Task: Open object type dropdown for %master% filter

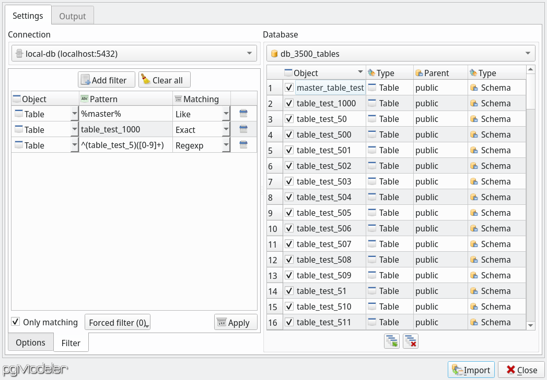Action: click(74, 114)
